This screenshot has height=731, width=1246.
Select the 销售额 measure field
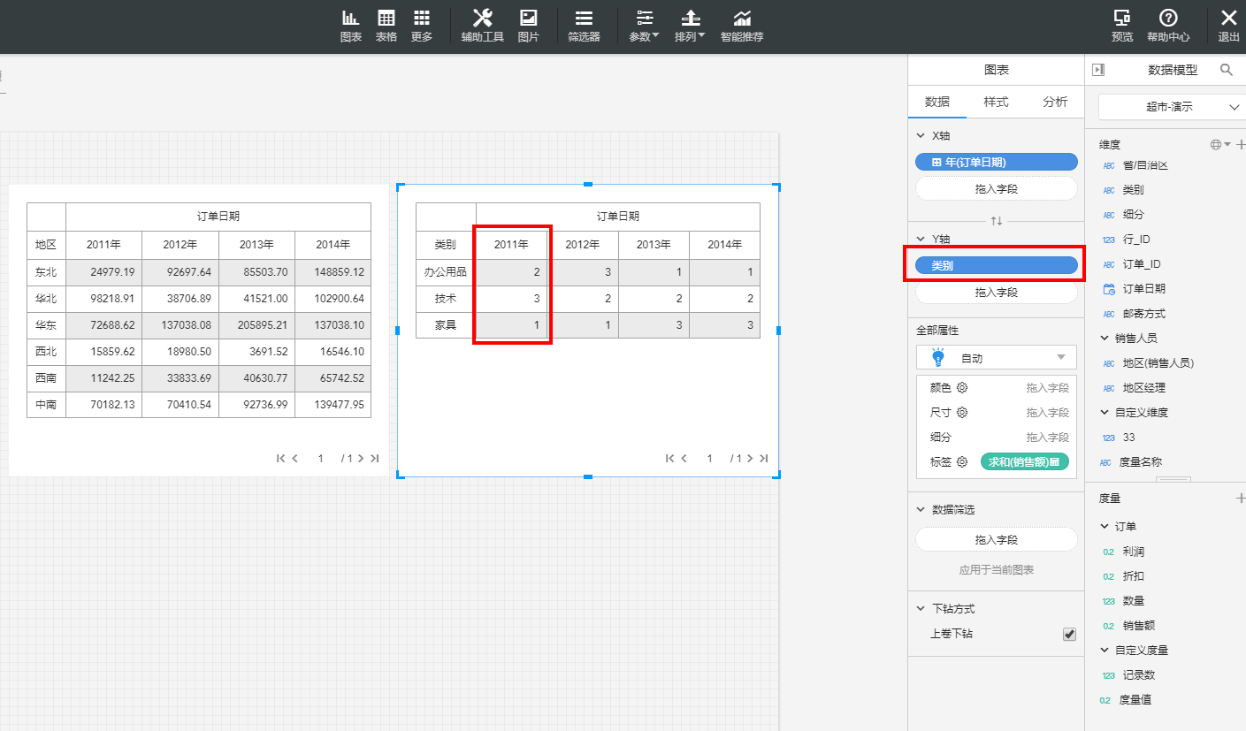(1138, 626)
